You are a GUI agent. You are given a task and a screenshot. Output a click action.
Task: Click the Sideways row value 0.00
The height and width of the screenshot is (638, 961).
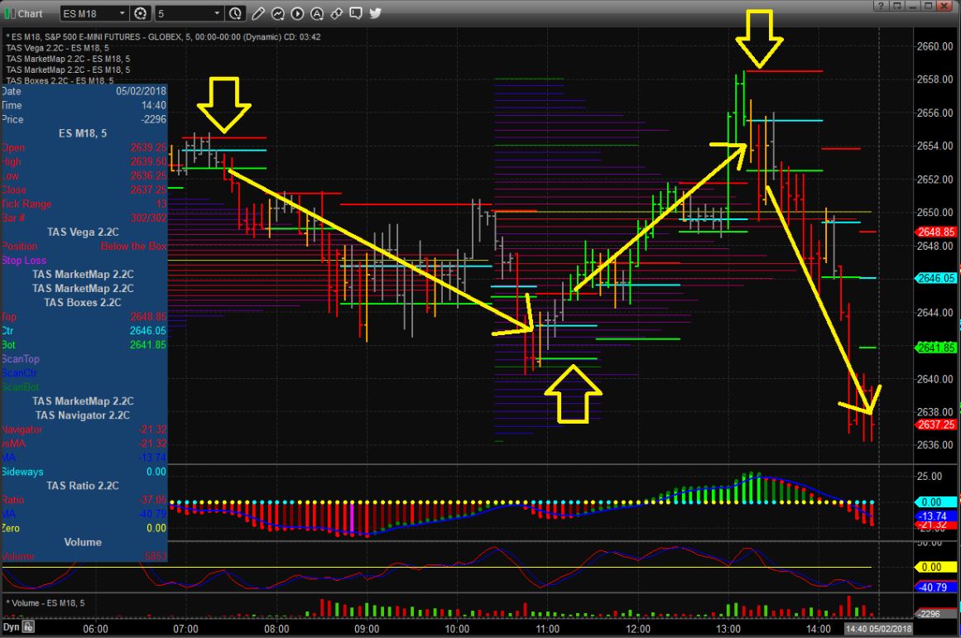(x=156, y=472)
